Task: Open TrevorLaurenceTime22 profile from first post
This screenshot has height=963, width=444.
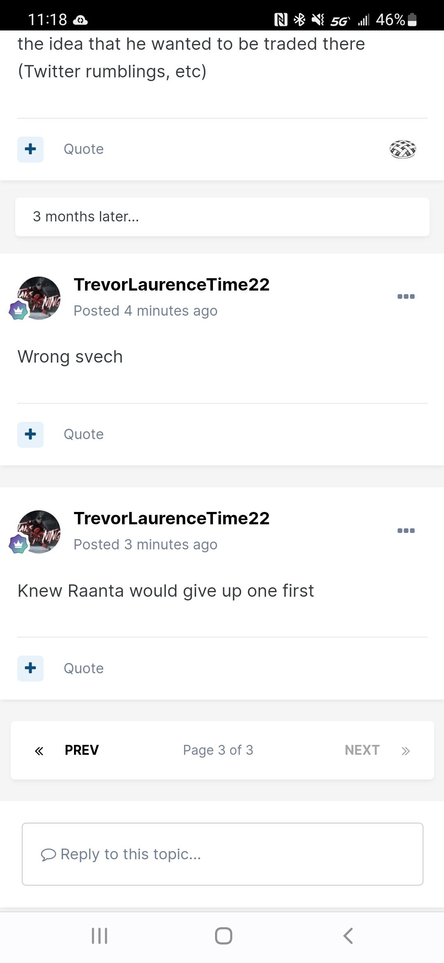Action: click(x=171, y=284)
